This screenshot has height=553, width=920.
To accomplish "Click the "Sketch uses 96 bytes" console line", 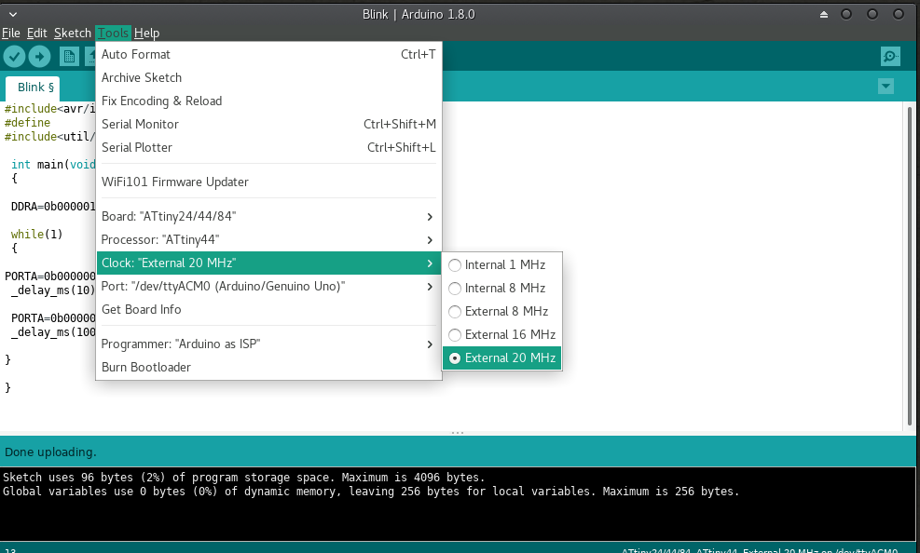I will tap(244, 478).
